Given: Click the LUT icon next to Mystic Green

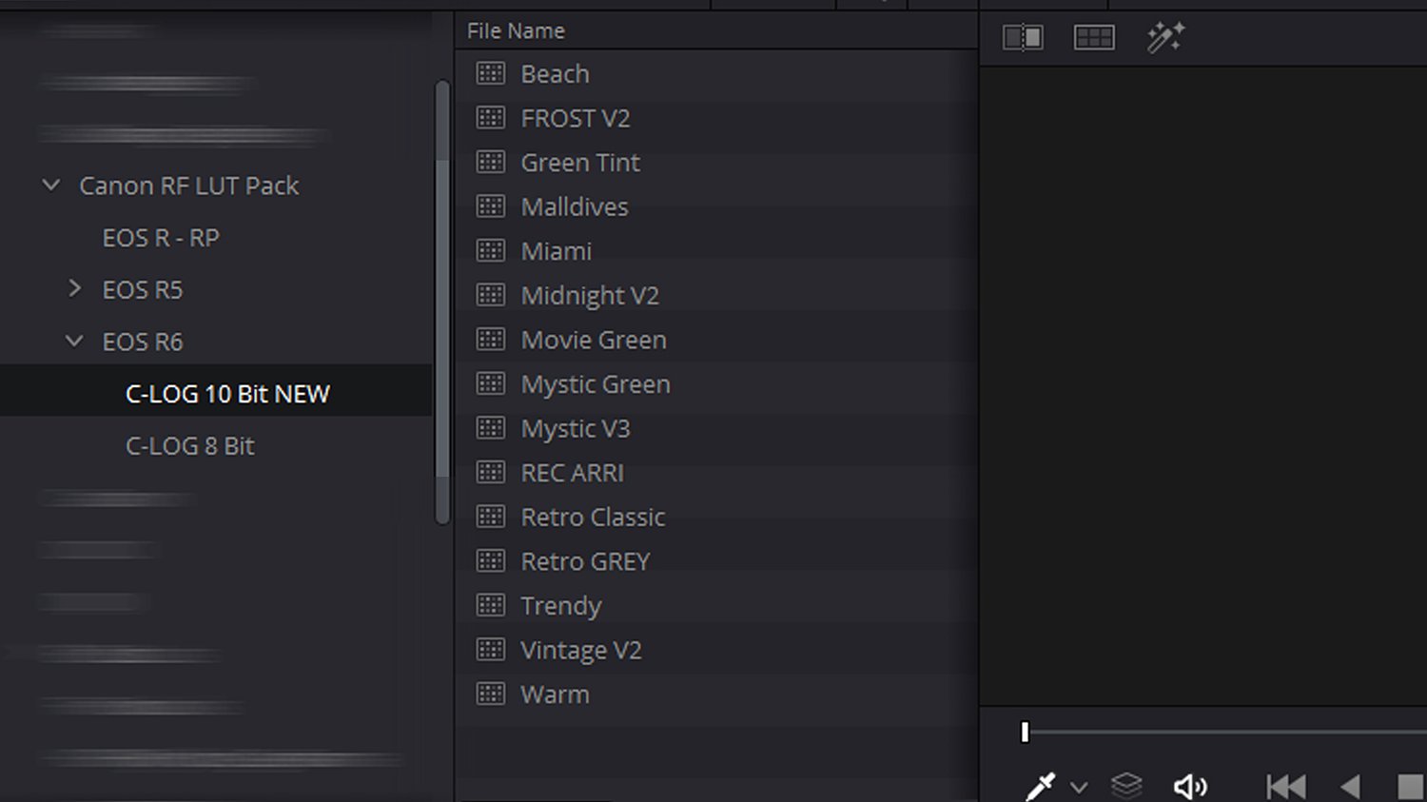Looking at the screenshot, I should (x=491, y=383).
